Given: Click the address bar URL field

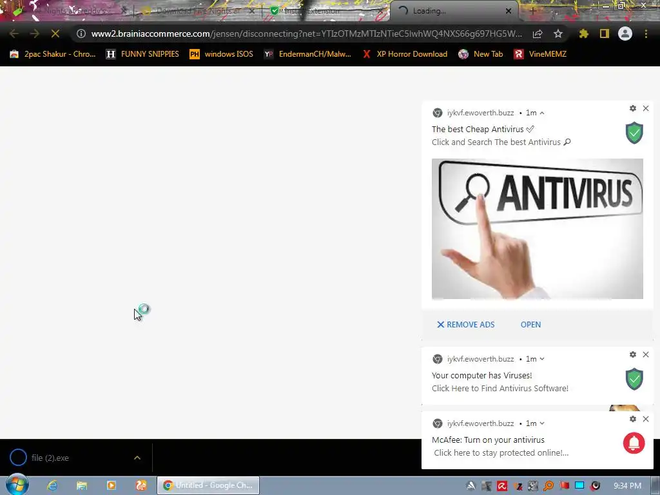Looking at the screenshot, I should point(306,34).
